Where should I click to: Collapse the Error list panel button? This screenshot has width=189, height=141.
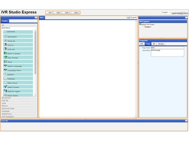(186, 121)
